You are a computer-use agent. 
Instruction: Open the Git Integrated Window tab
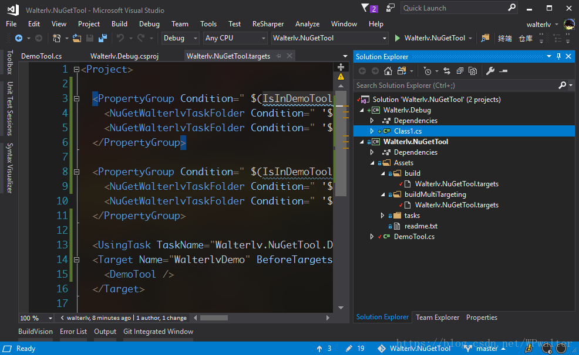158,332
